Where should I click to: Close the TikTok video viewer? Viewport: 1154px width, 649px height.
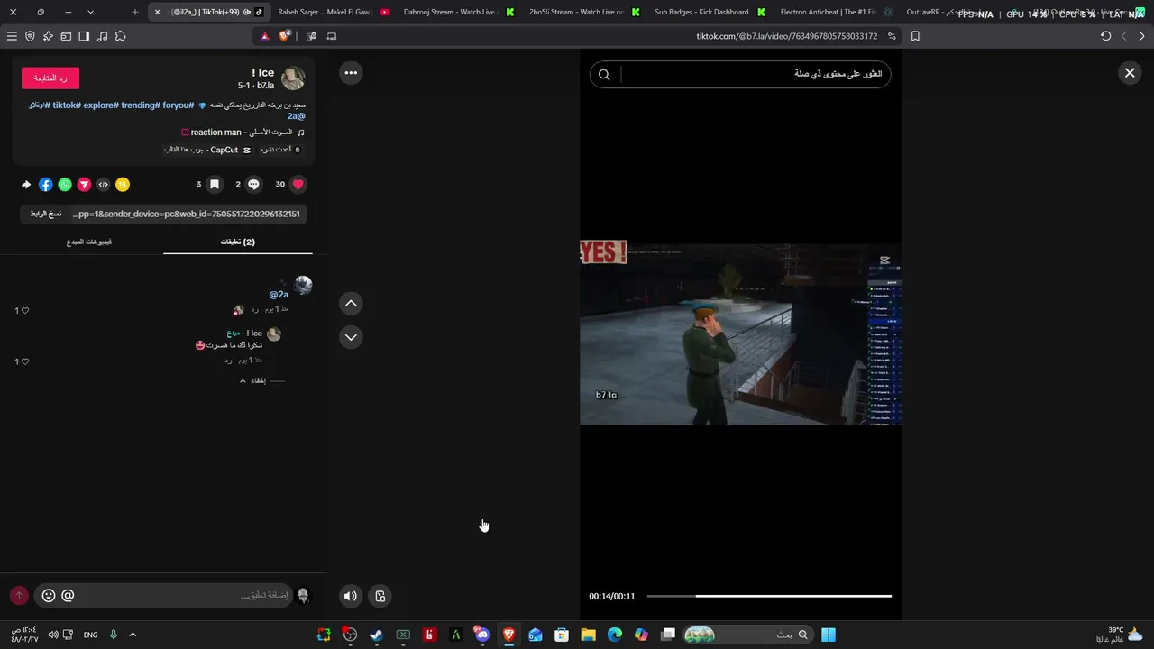1130,73
